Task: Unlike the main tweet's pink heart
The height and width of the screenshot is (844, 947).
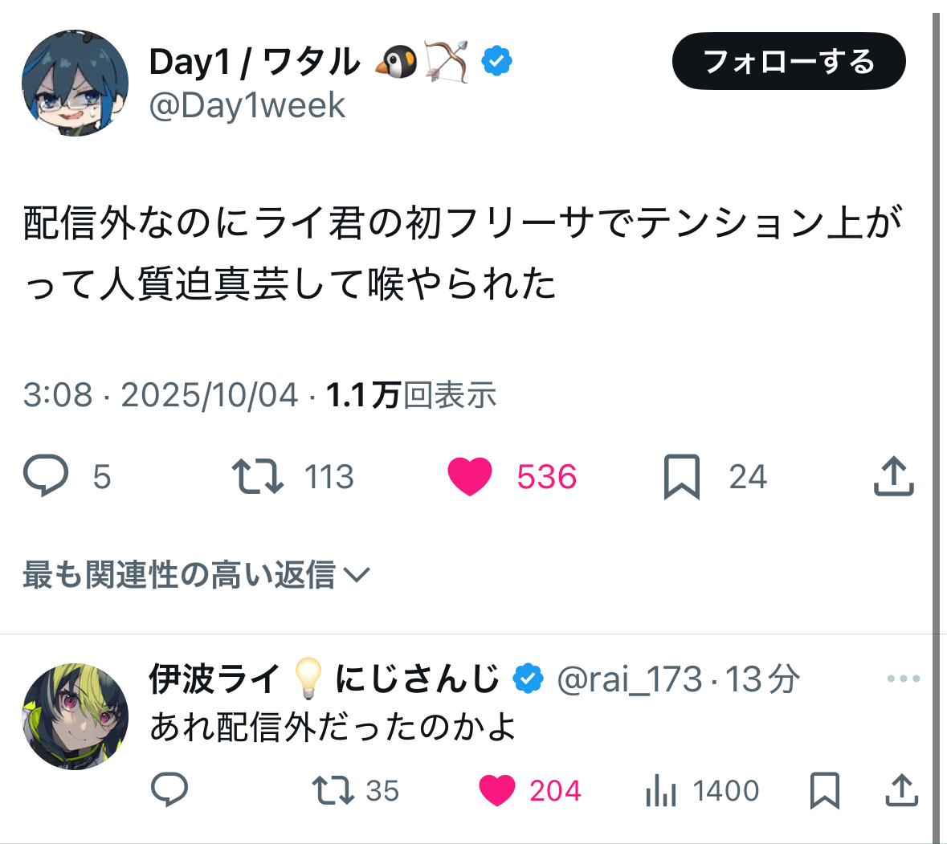Action: (x=470, y=476)
